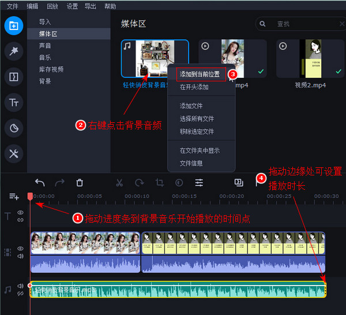This screenshot has width=346, height=315.
Task: Choose 移除选定文件 from context menu
Action: click(x=197, y=132)
